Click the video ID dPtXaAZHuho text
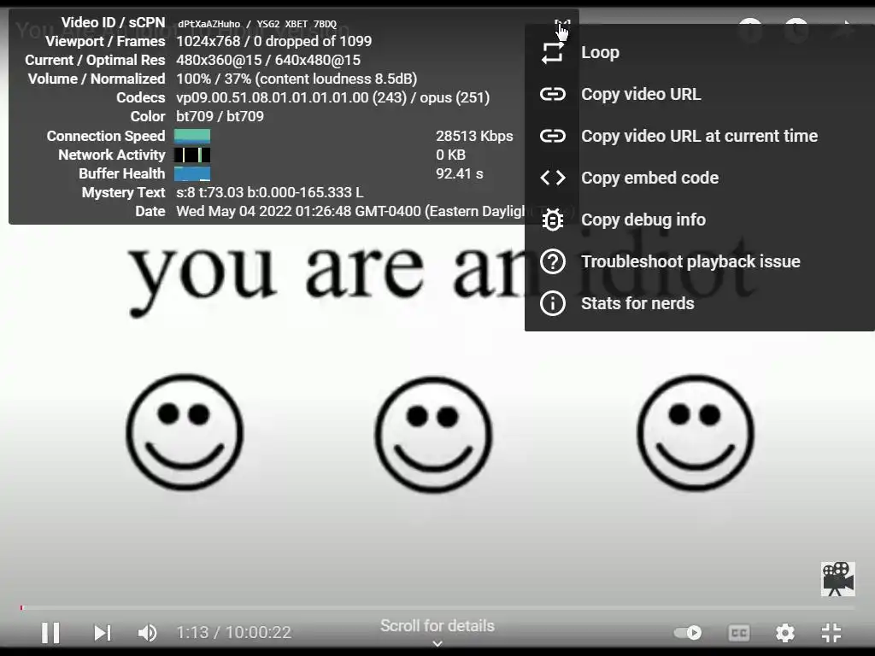Viewport: 875px width, 656px height. (208, 24)
